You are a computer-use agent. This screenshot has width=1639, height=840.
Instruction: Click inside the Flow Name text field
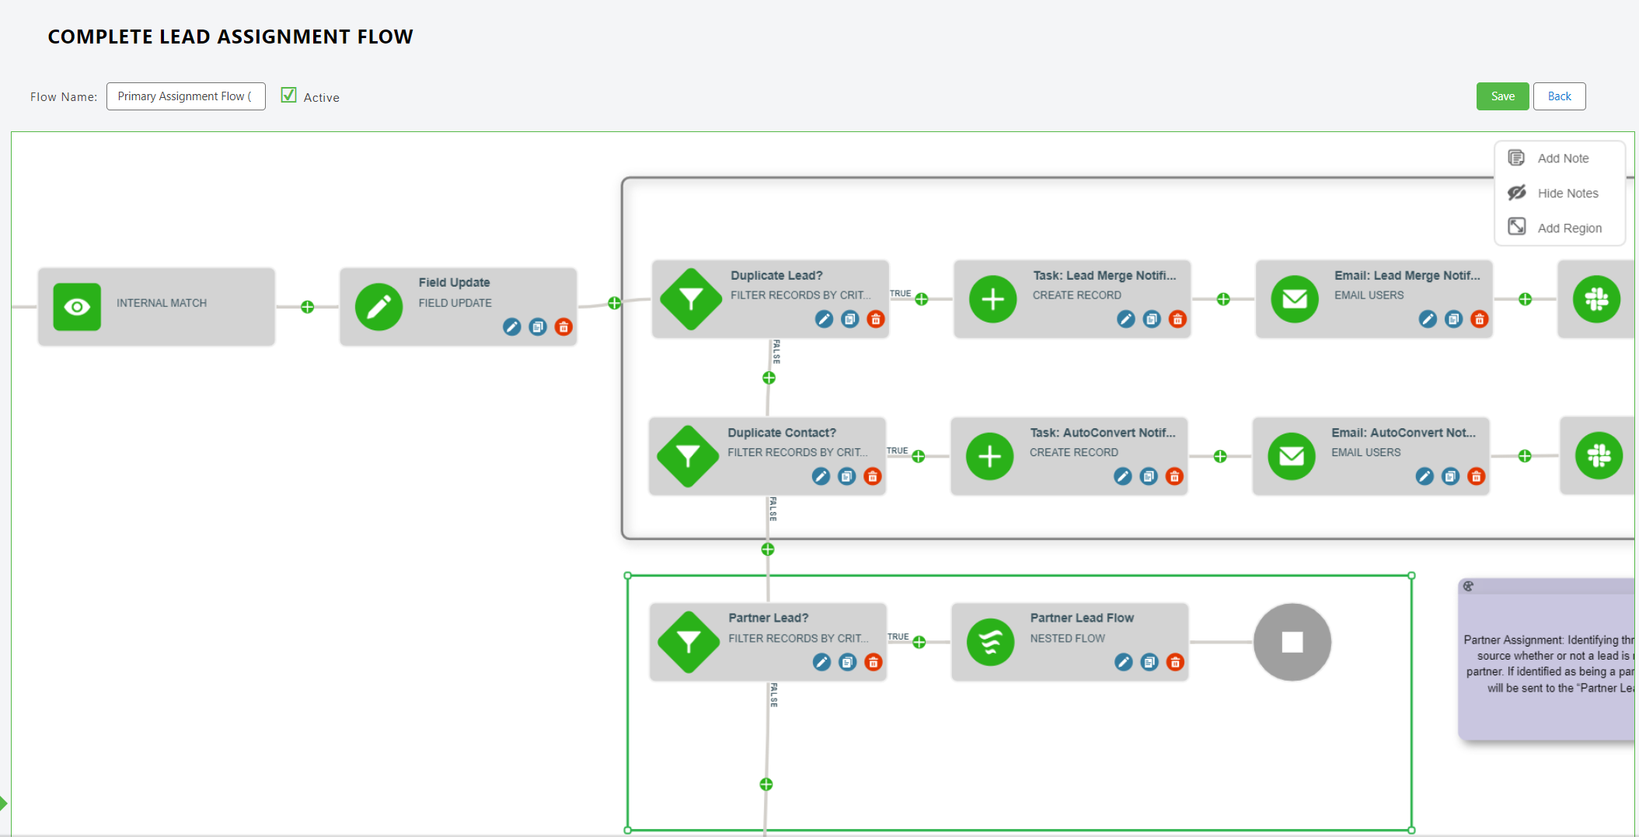coord(186,96)
